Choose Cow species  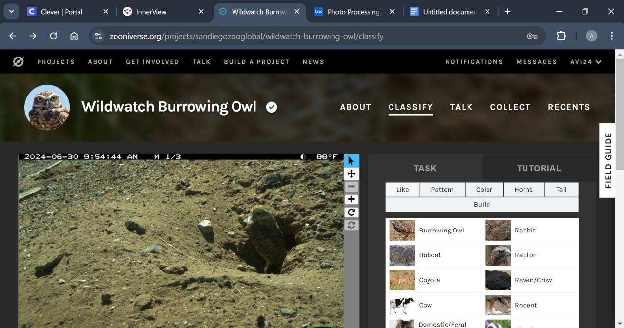pyautogui.click(x=433, y=305)
